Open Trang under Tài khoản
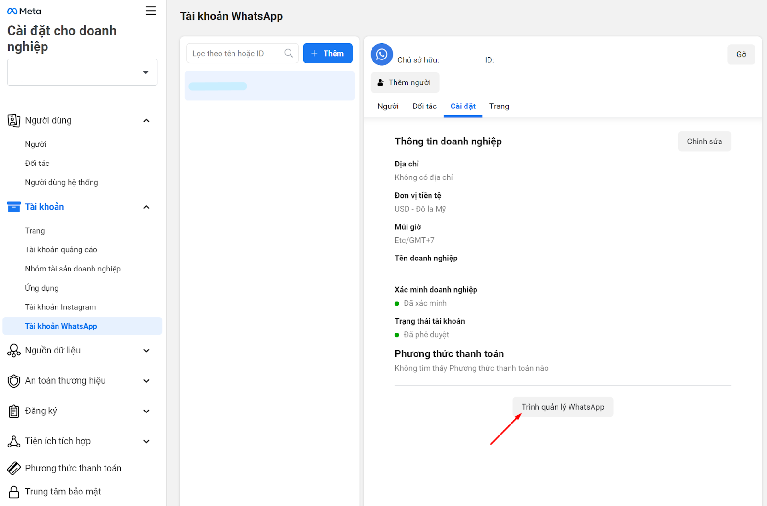The height and width of the screenshot is (506, 767). tap(35, 231)
